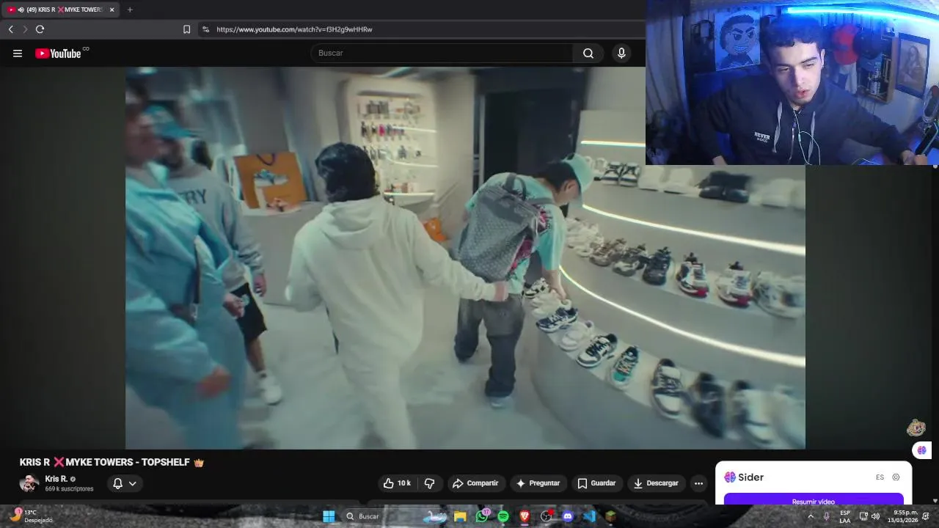The height and width of the screenshot is (528, 939).
Task: Open the weather widget 13°C Despejado
Action: coord(31,516)
